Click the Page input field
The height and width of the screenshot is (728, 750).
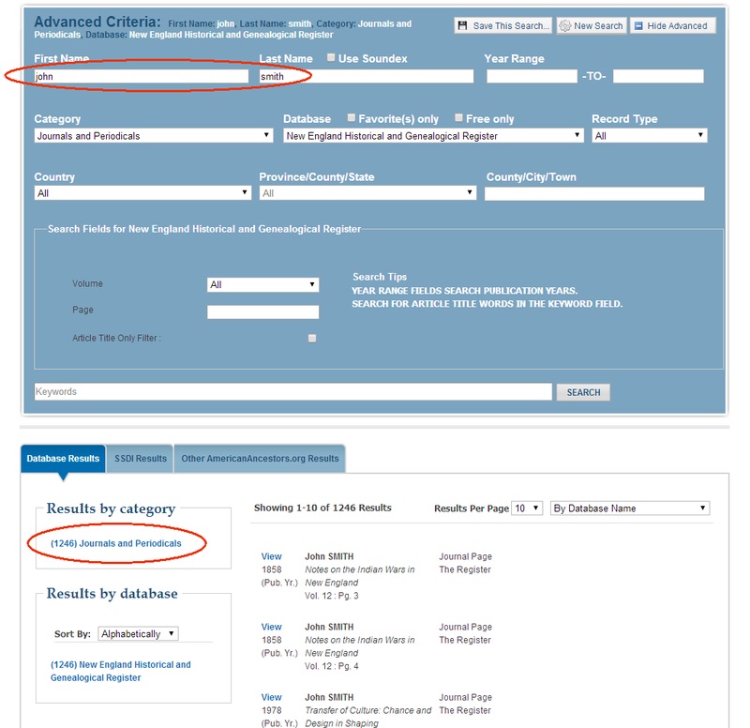pyautogui.click(x=263, y=312)
